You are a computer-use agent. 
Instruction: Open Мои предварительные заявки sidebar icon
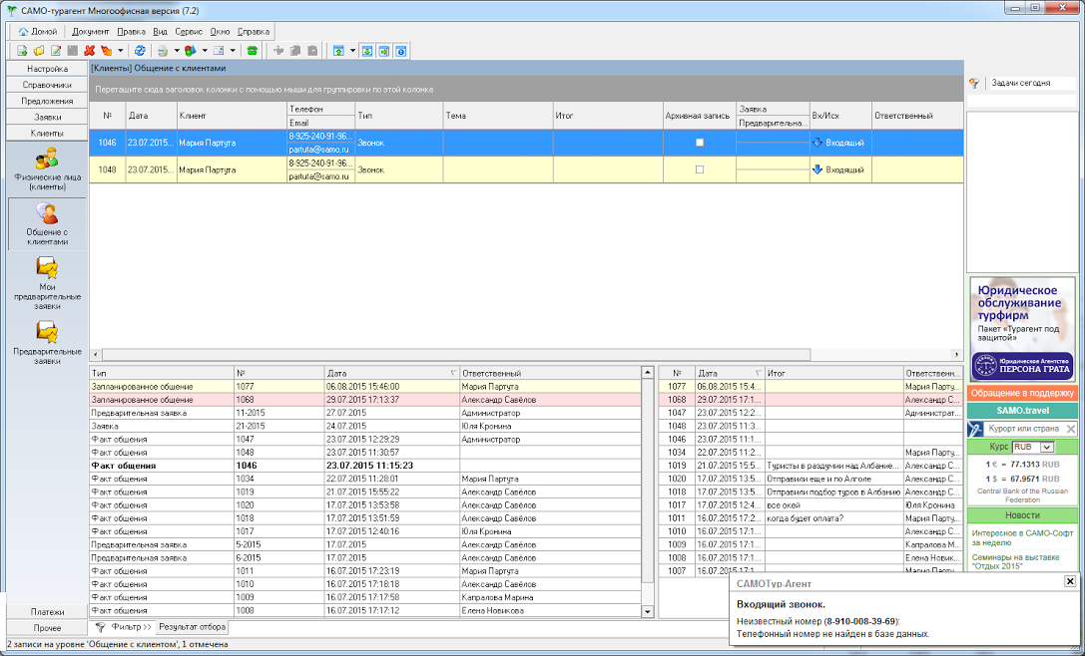(47, 283)
